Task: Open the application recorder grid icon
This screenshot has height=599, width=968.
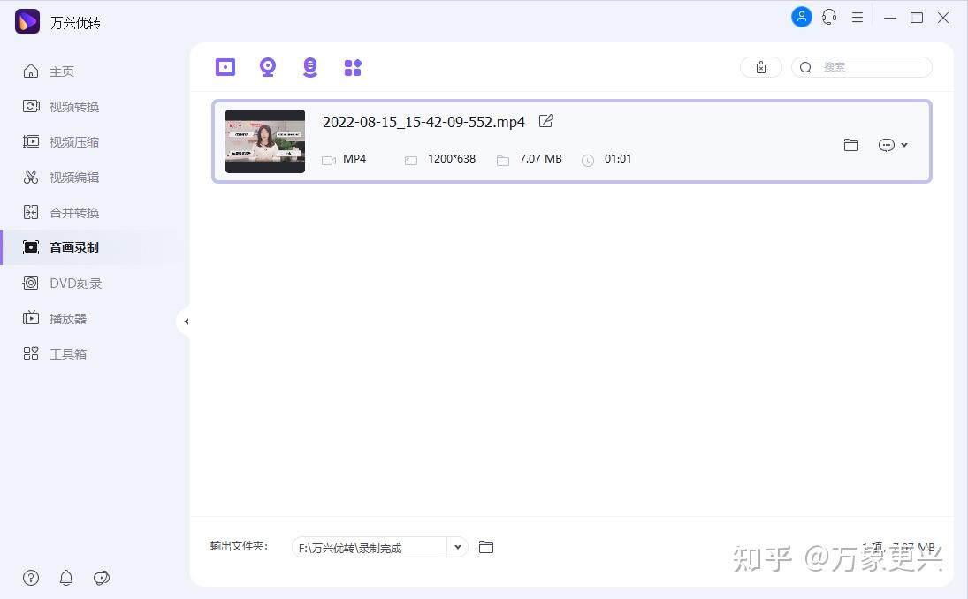Action: point(353,67)
